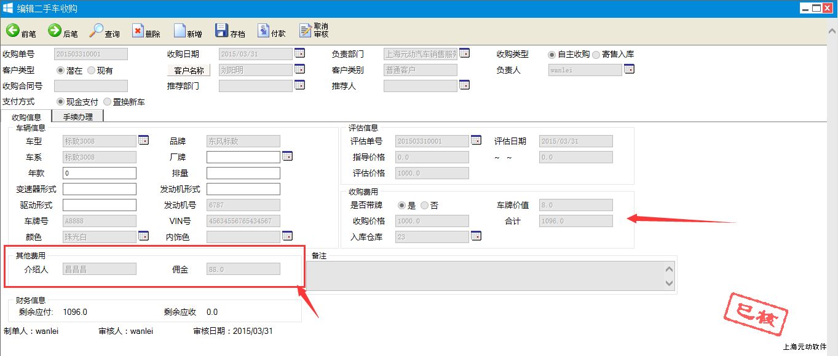Screen dimensions: 838x356
Task: Open the 查询 search tool
Action: [x=97, y=31]
